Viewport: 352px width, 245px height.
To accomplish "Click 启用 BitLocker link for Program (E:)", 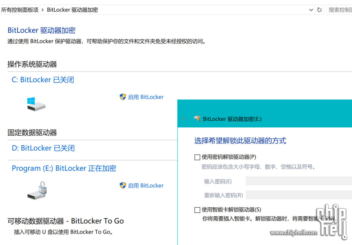I will pyautogui.click(x=146, y=185).
